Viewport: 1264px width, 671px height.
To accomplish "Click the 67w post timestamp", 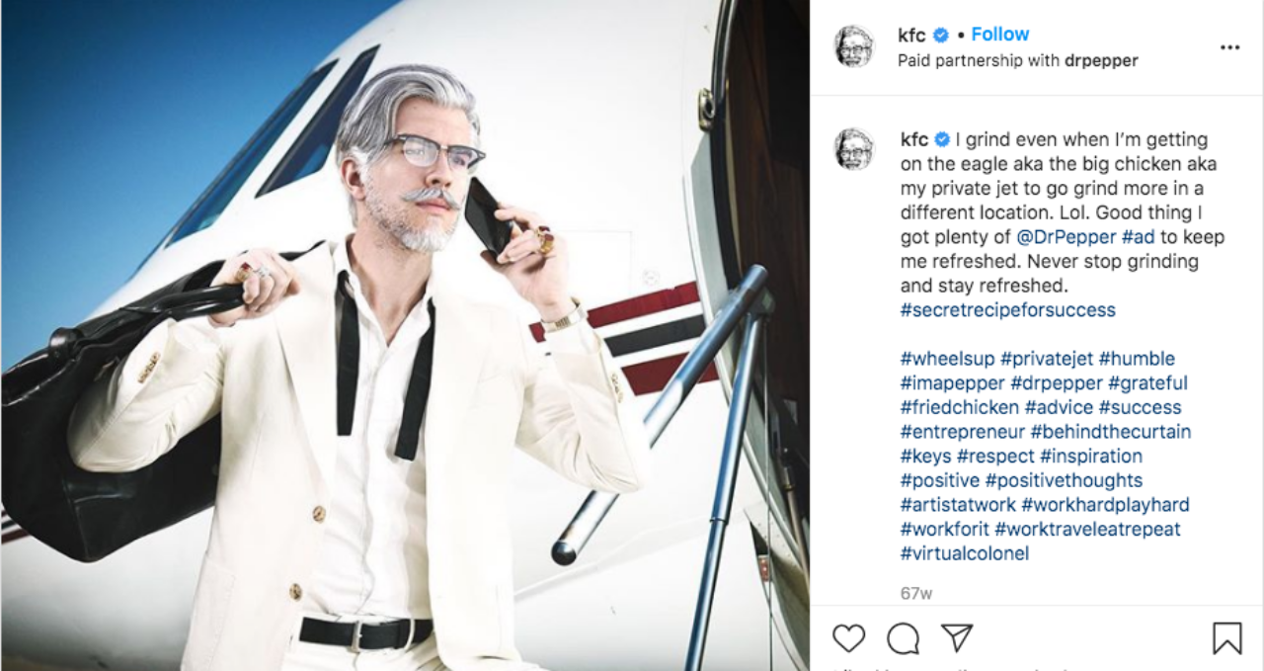I will coord(915,594).
